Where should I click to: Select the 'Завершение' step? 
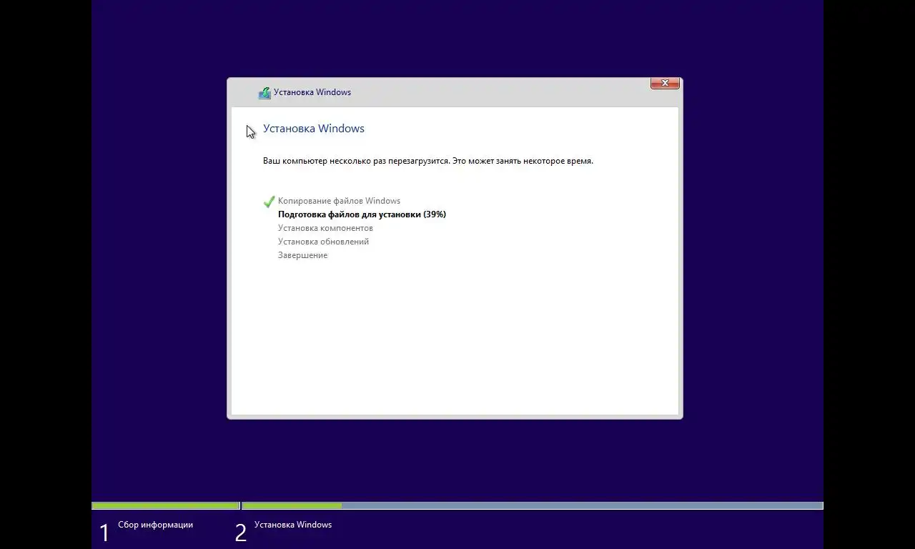pos(302,255)
